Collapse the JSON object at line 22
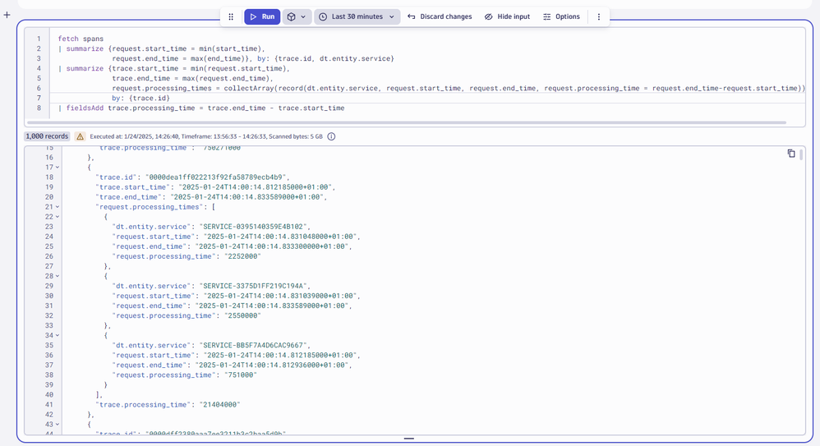Screen dimensions: 820x446 (57, 217)
